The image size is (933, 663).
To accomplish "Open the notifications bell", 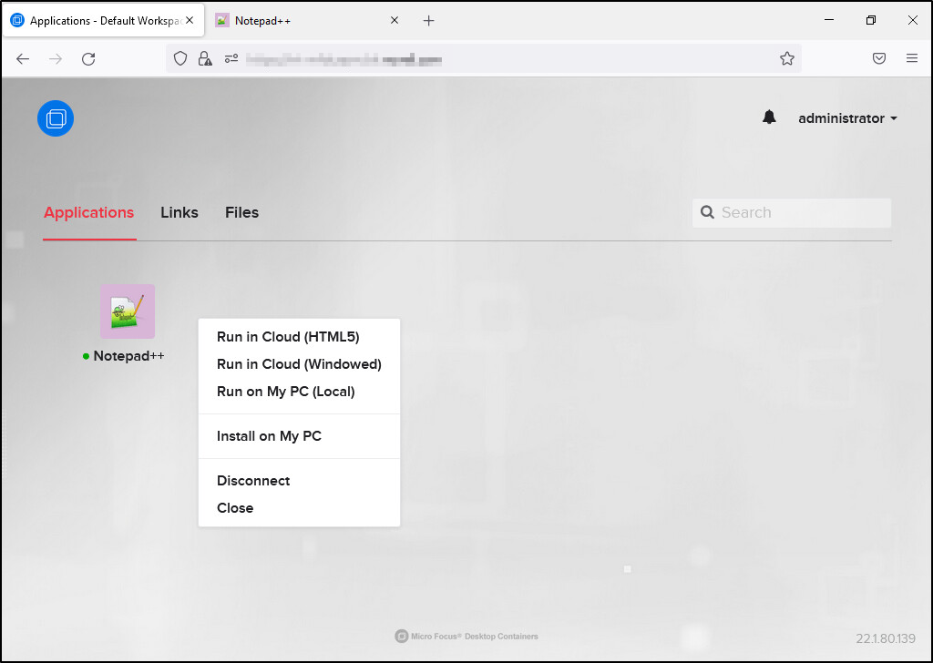I will coord(769,117).
